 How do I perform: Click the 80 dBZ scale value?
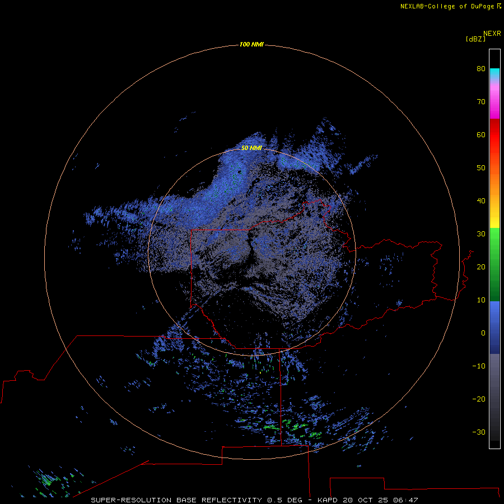(481, 68)
